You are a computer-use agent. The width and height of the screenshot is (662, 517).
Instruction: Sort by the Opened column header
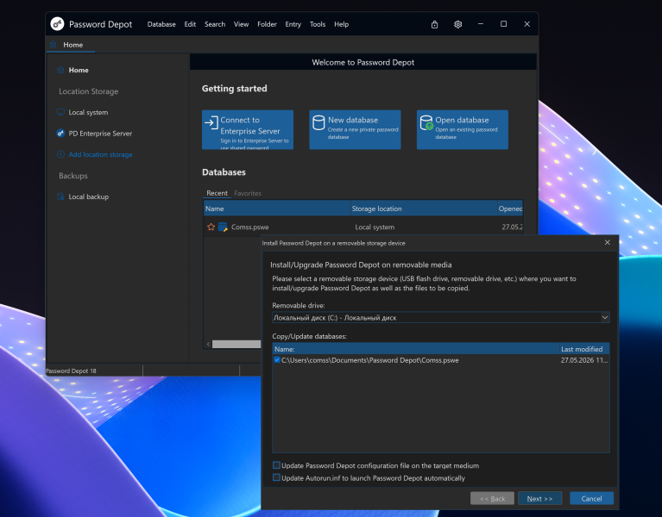(510, 209)
